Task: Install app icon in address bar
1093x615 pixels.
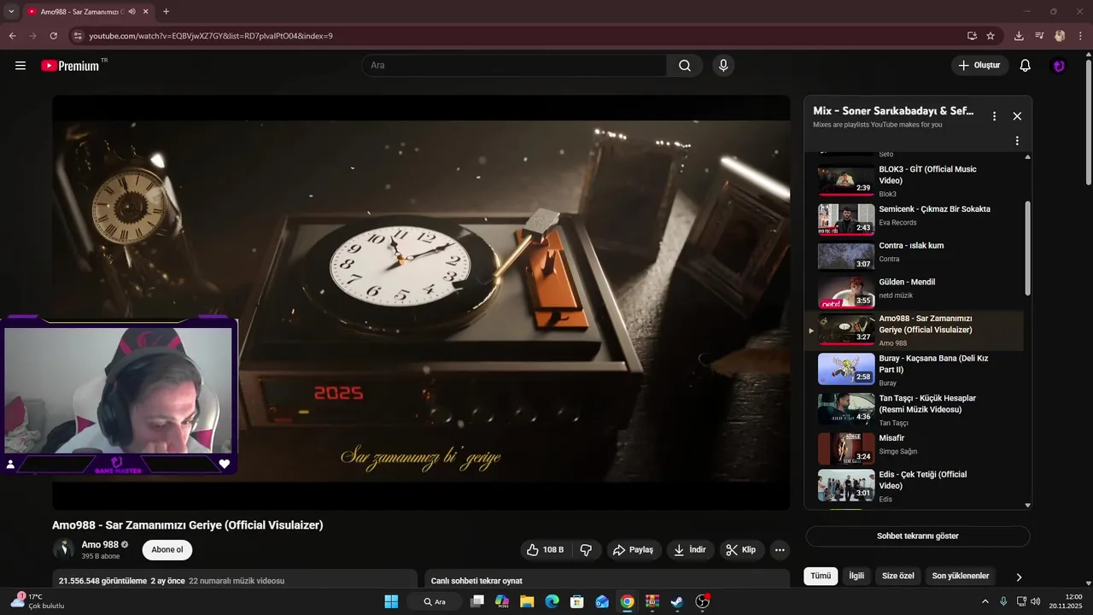Action: 972,36
